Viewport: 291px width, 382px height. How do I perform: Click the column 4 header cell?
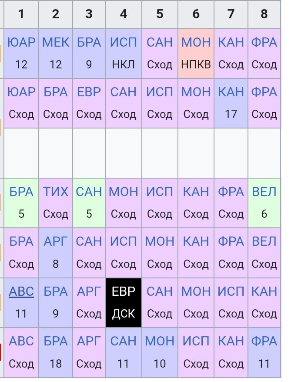(x=124, y=14)
